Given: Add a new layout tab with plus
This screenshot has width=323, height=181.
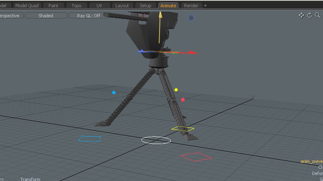Looking at the screenshot, I should [205, 6].
